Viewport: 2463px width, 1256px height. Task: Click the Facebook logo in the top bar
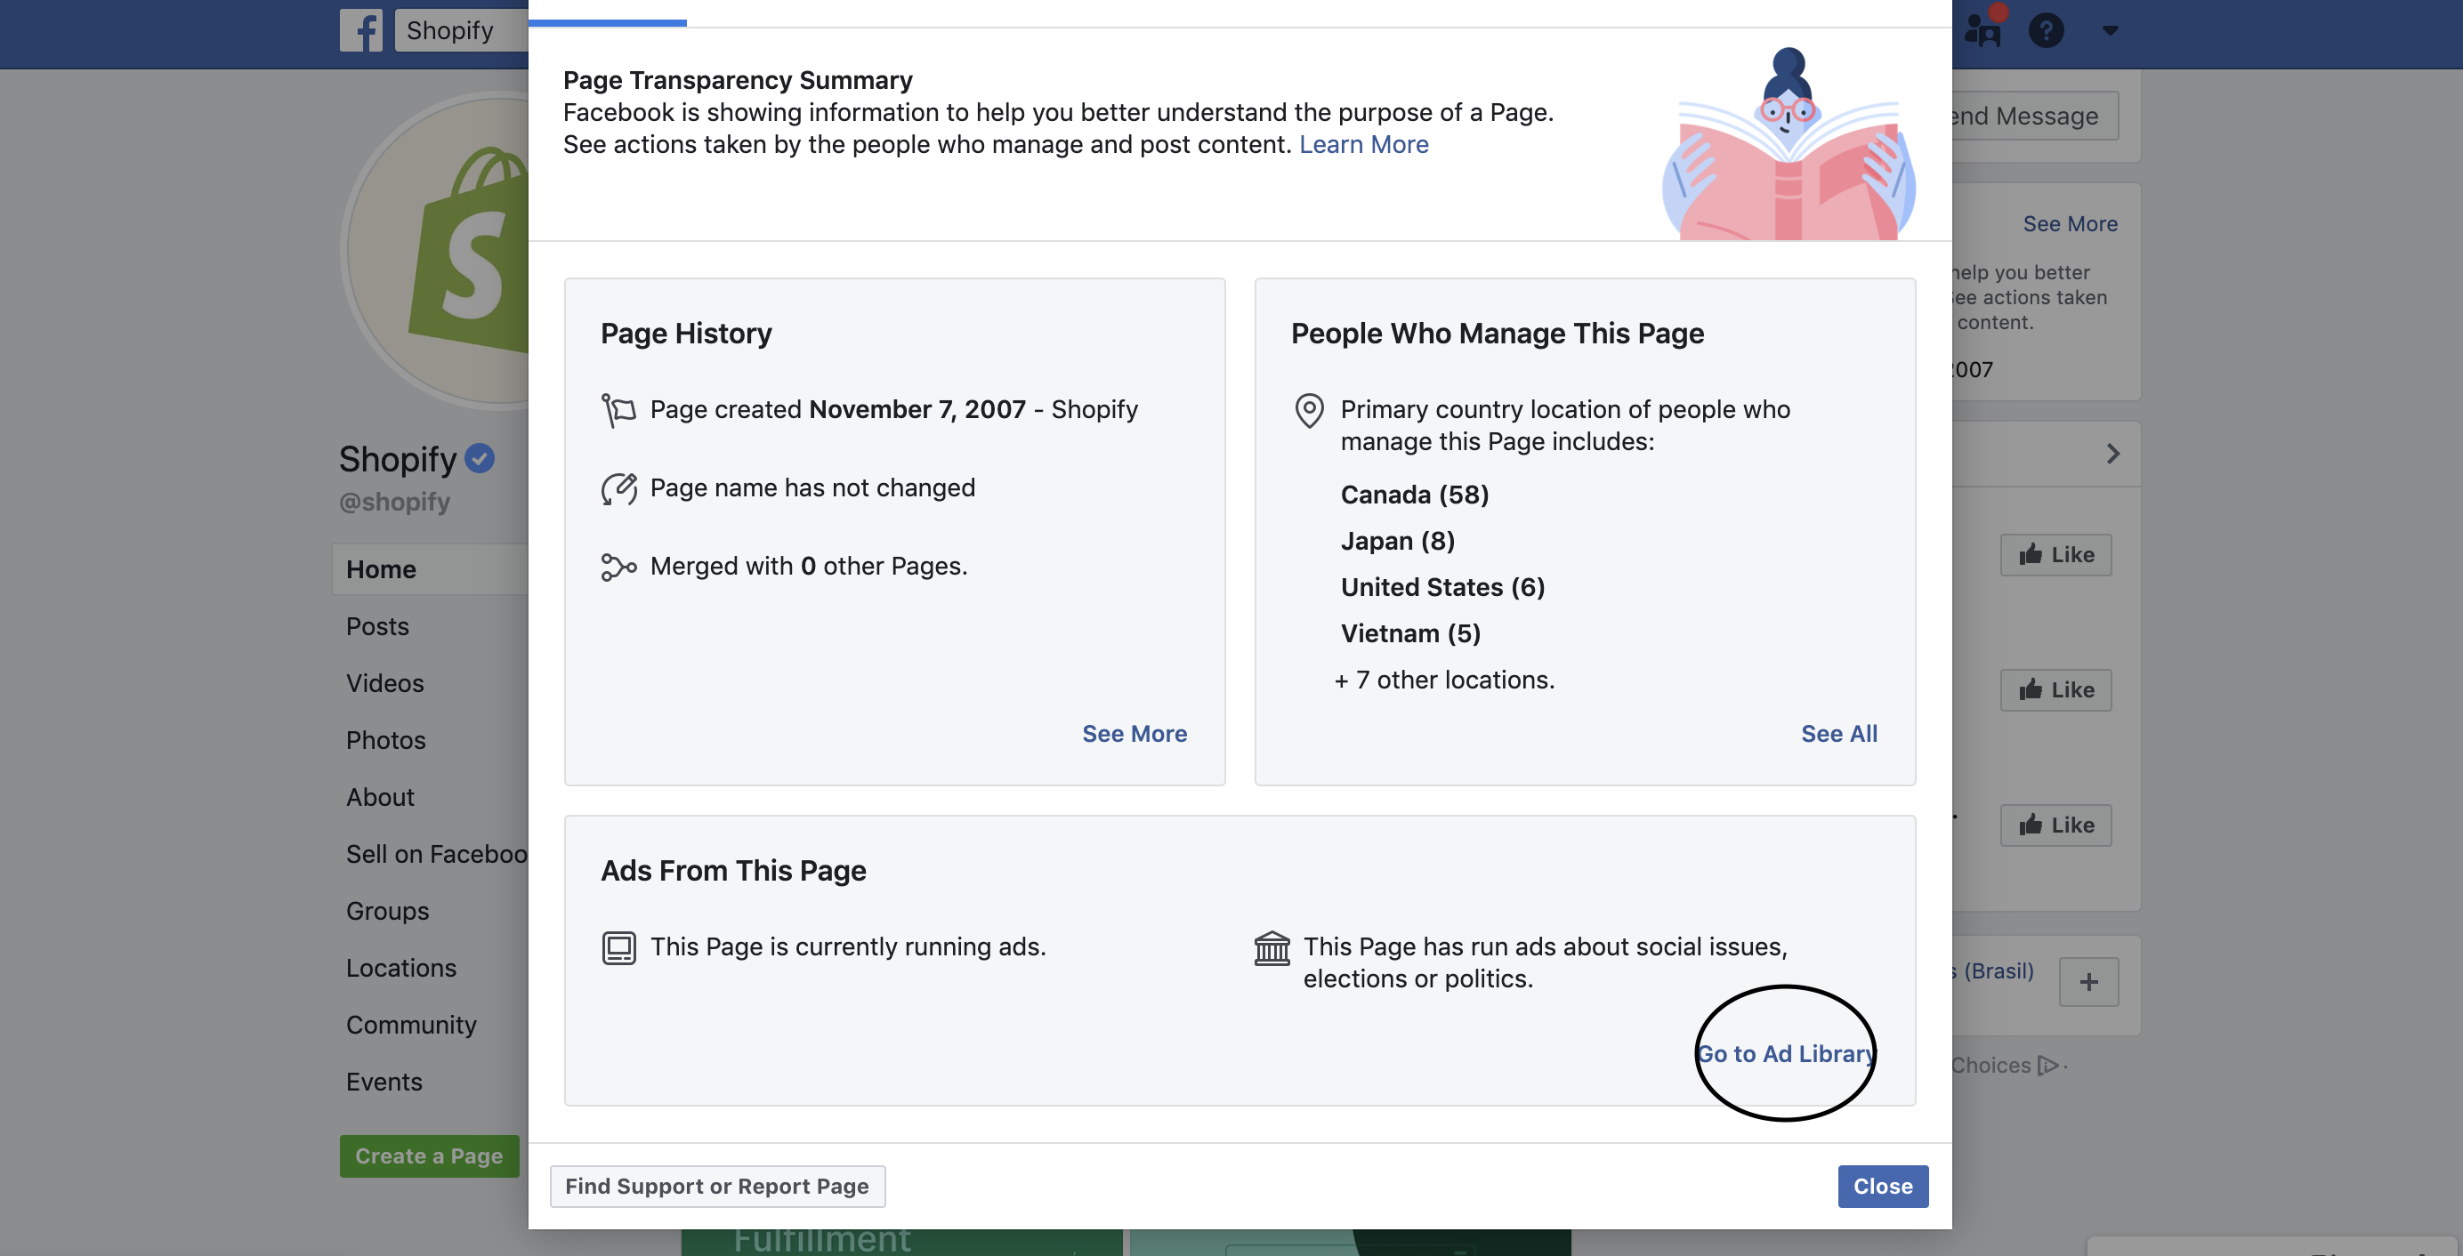click(360, 30)
